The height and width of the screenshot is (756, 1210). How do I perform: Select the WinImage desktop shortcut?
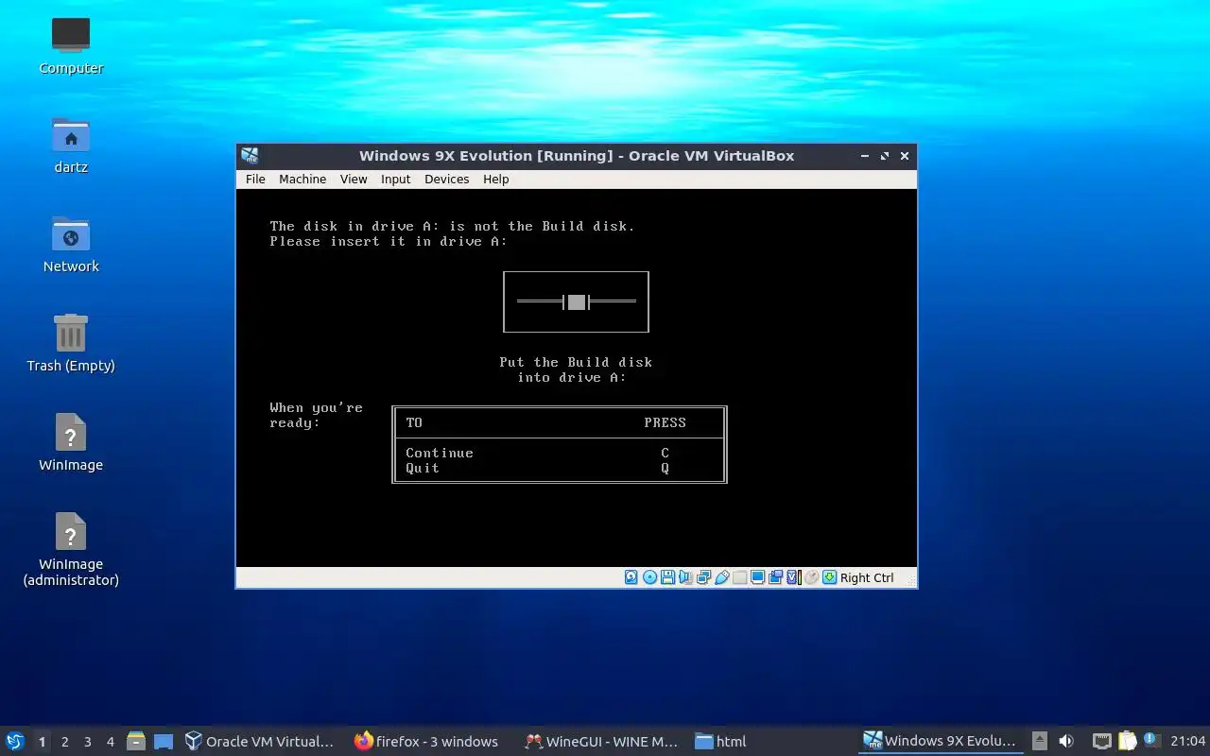tap(71, 442)
